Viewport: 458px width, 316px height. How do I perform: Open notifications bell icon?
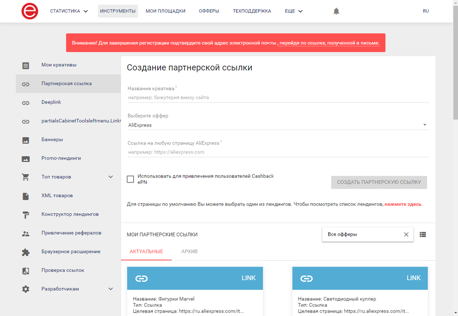click(336, 11)
